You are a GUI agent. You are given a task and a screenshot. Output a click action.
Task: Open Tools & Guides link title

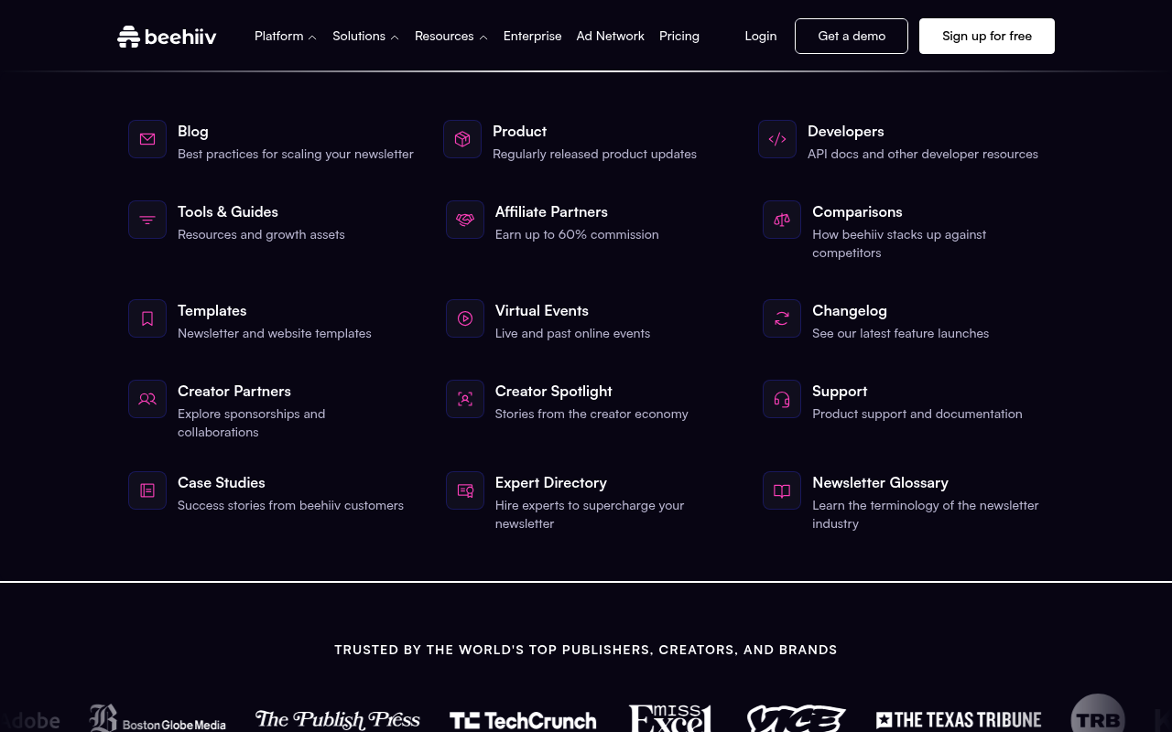click(x=228, y=211)
